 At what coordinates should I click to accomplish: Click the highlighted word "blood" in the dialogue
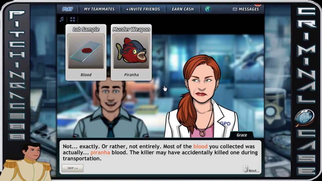tap(200, 146)
